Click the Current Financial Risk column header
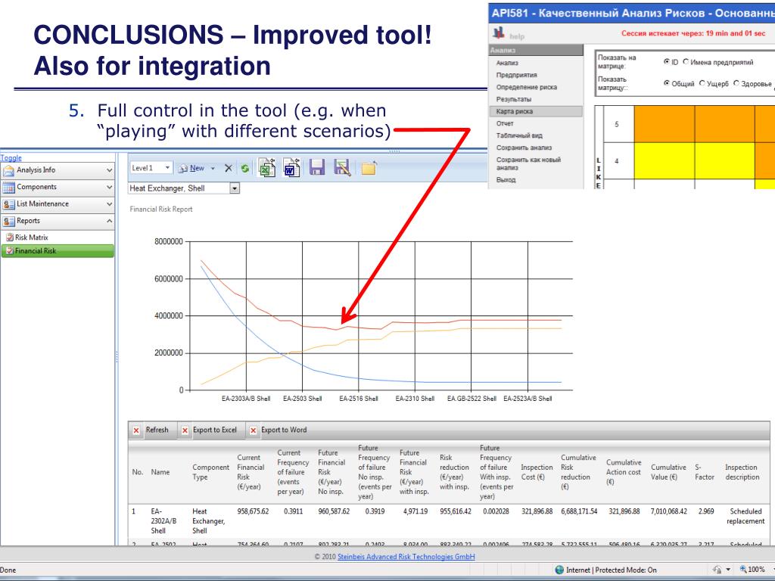Screen dimensions: 775x581 coord(251,472)
